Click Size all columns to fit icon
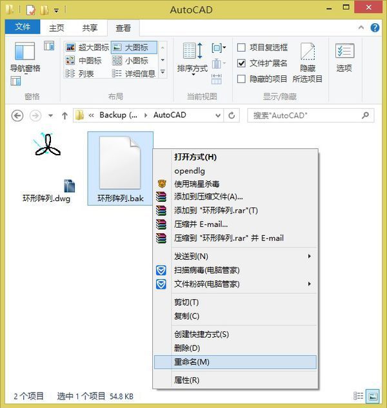Image resolution: width=387 pixels, height=408 pixels. tap(217, 79)
